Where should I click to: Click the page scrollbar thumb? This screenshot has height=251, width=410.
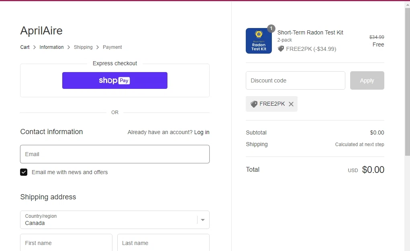point(407,82)
